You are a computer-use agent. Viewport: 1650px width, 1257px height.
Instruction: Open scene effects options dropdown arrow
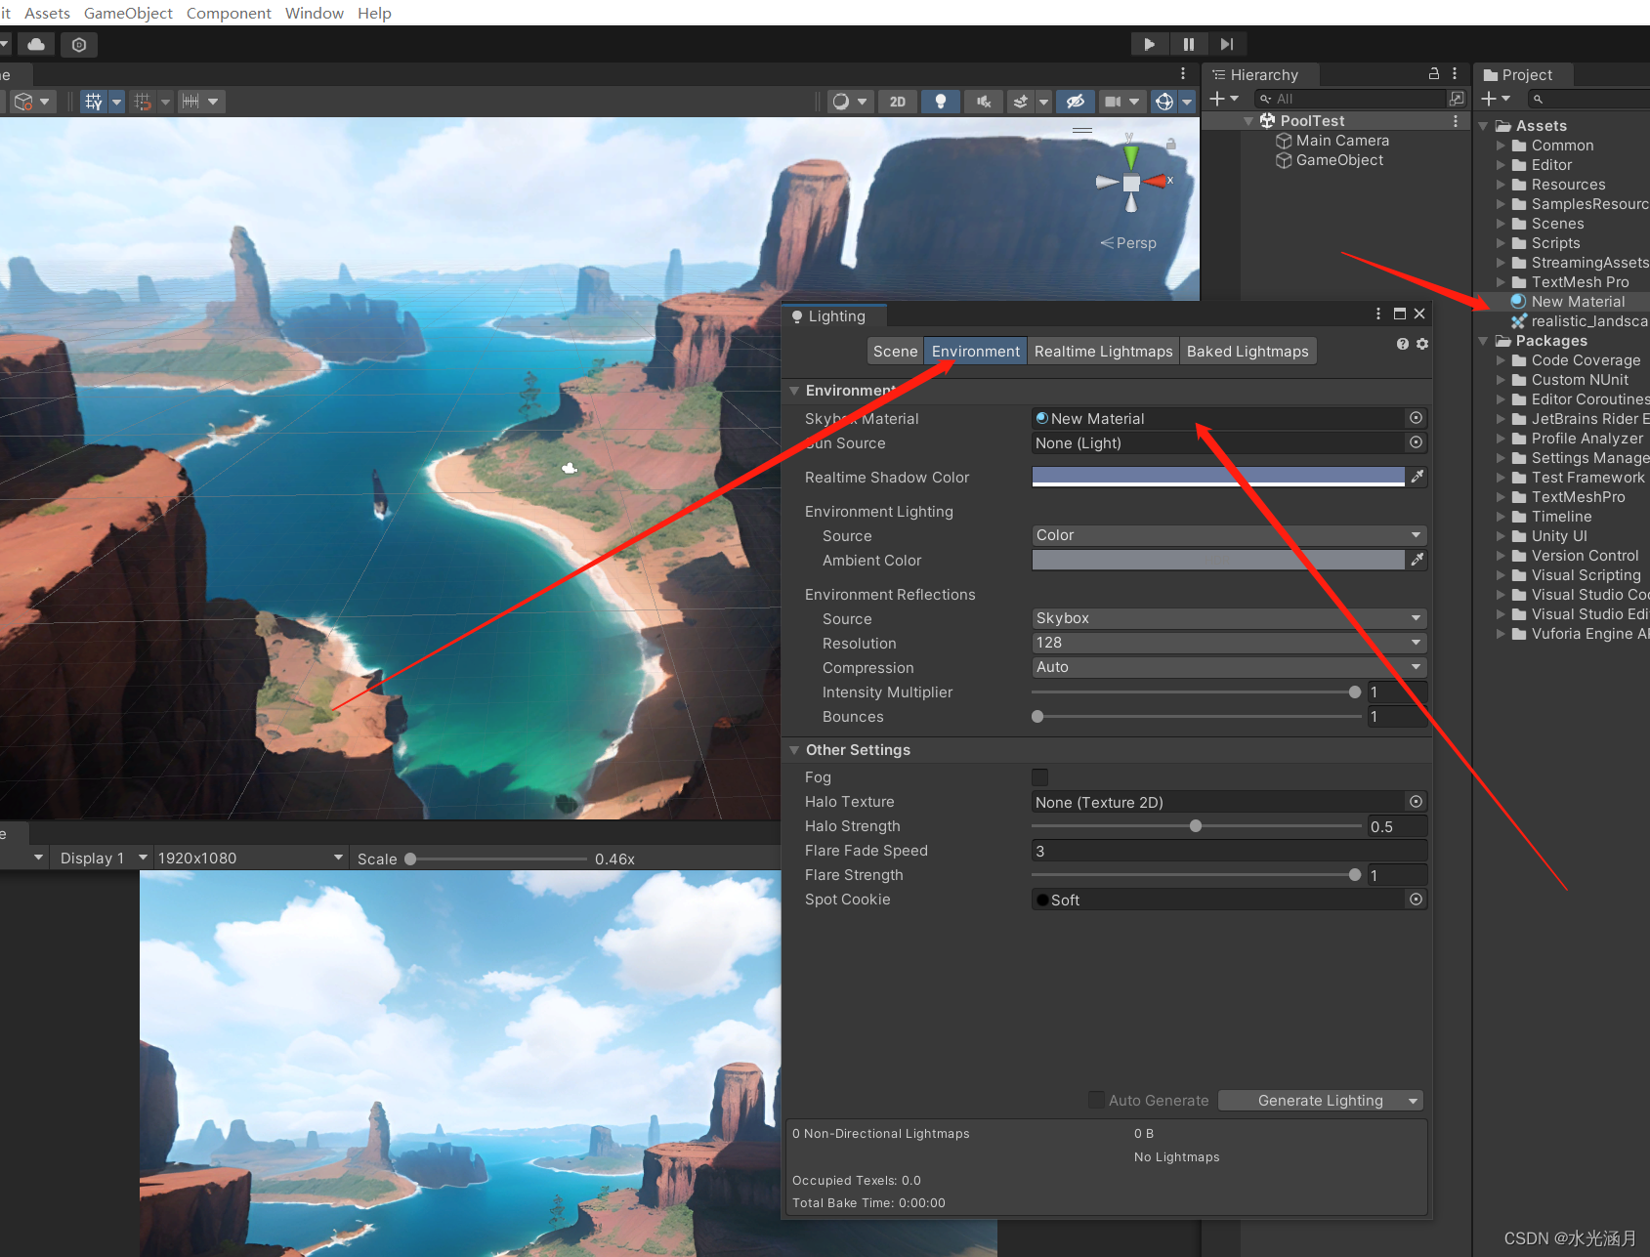(x=1043, y=102)
